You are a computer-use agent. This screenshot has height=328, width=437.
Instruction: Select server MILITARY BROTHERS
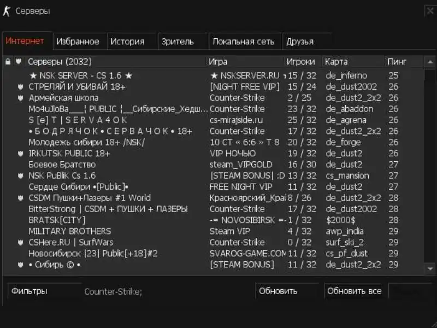click(x=213, y=231)
